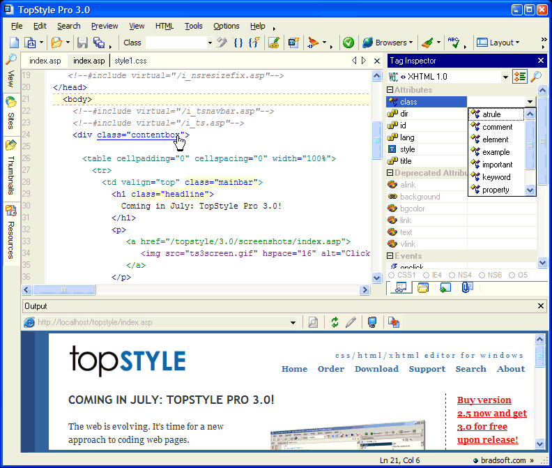Click the New document icon

(14, 43)
